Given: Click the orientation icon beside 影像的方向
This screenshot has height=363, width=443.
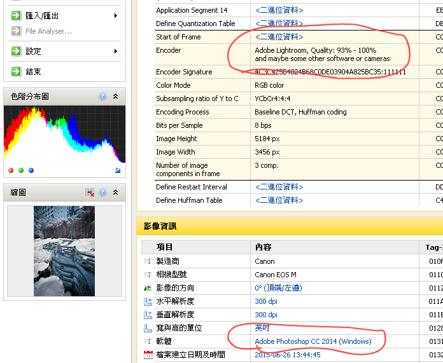Looking at the screenshot, I should click(x=148, y=288).
